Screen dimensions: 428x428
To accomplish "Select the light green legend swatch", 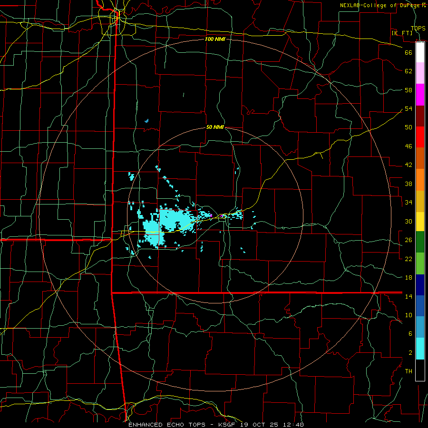I will pos(420,263).
